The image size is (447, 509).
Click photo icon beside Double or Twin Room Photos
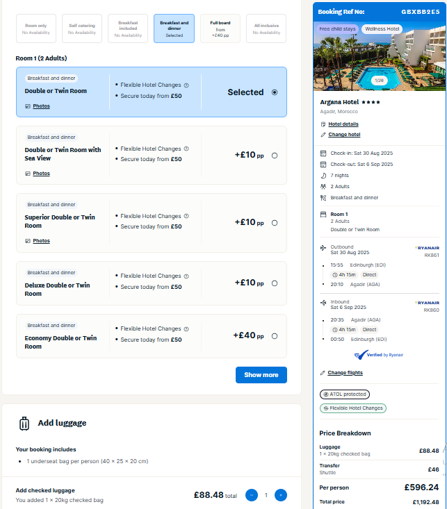click(28, 106)
